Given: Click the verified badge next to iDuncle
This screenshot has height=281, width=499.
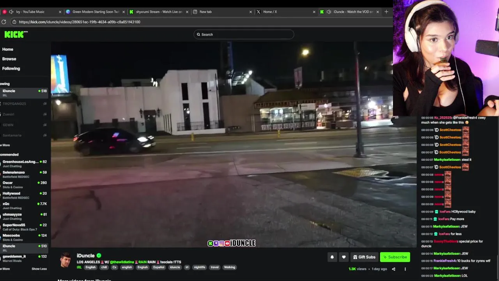Looking at the screenshot, I should 99,256.
